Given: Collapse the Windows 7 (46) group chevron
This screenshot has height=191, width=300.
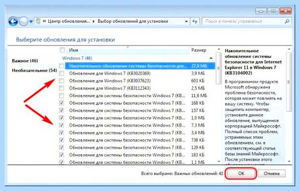Looking at the screenshot, I should (211, 58).
